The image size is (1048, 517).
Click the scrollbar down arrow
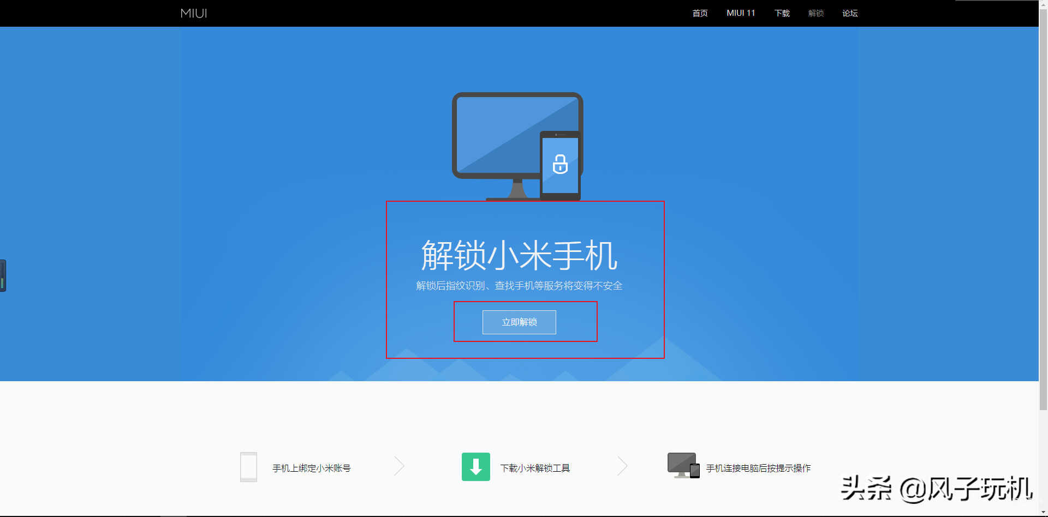(1043, 513)
